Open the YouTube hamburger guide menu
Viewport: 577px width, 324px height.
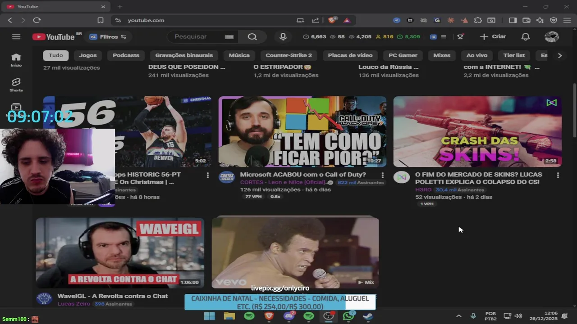[16, 37]
